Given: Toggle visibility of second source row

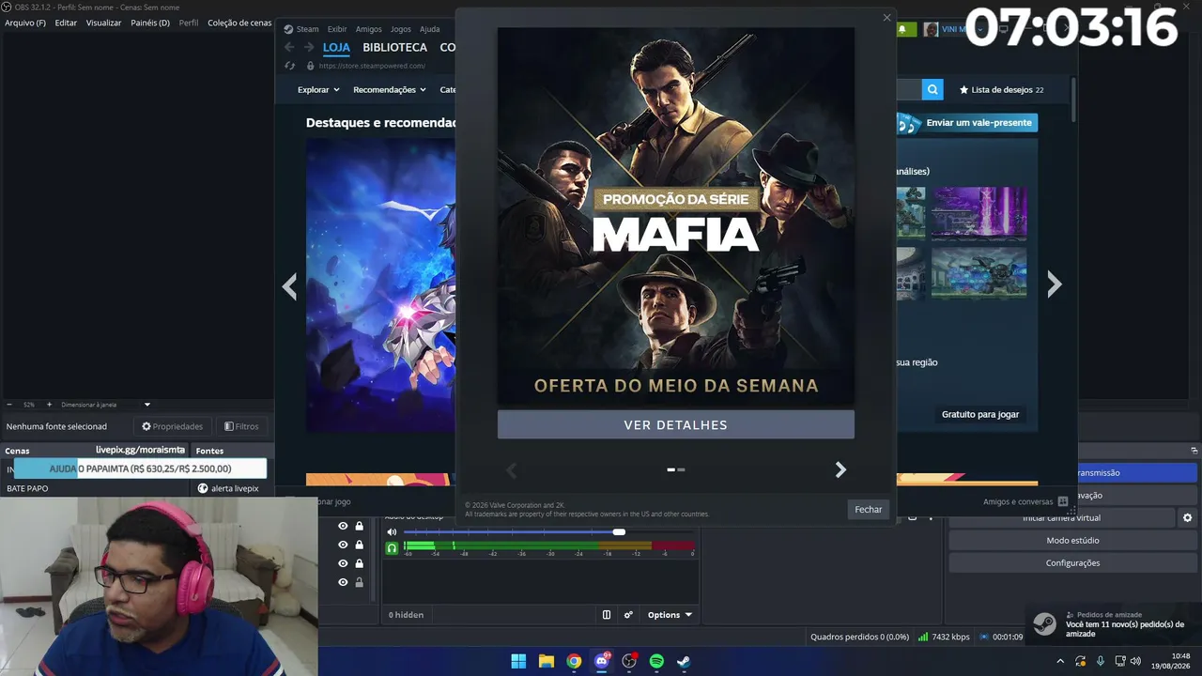Looking at the screenshot, I should pyautogui.click(x=343, y=545).
